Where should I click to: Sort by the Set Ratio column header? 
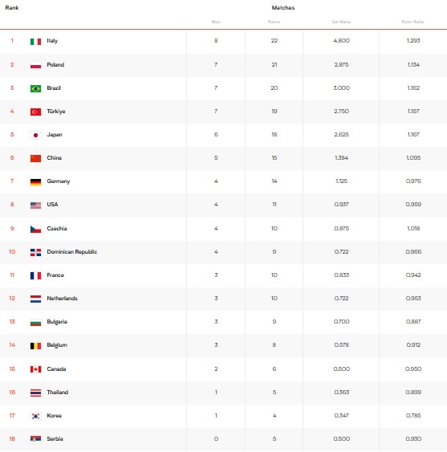coord(341,22)
